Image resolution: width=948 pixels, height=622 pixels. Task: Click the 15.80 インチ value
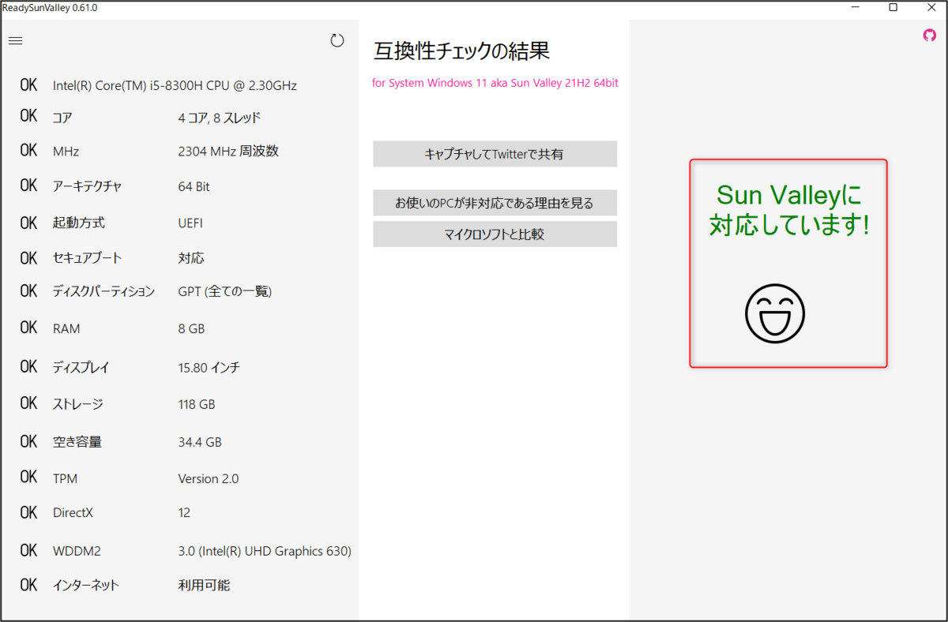click(209, 368)
